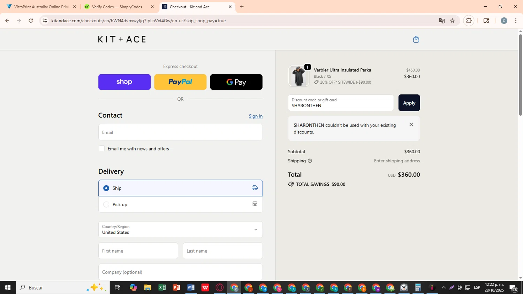523x294 pixels.
Task: Open Excel from taskbar
Action: click(162, 287)
